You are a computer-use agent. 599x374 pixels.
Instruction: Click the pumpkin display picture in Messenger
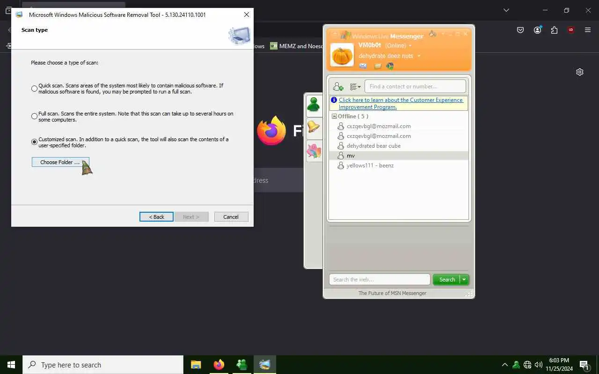(x=342, y=55)
